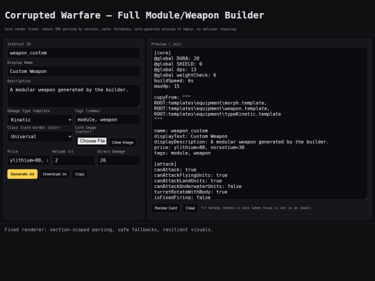This screenshot has height=281, width=375.
Task: Click the weapon.template path line
Action: (x=212, y=108)
